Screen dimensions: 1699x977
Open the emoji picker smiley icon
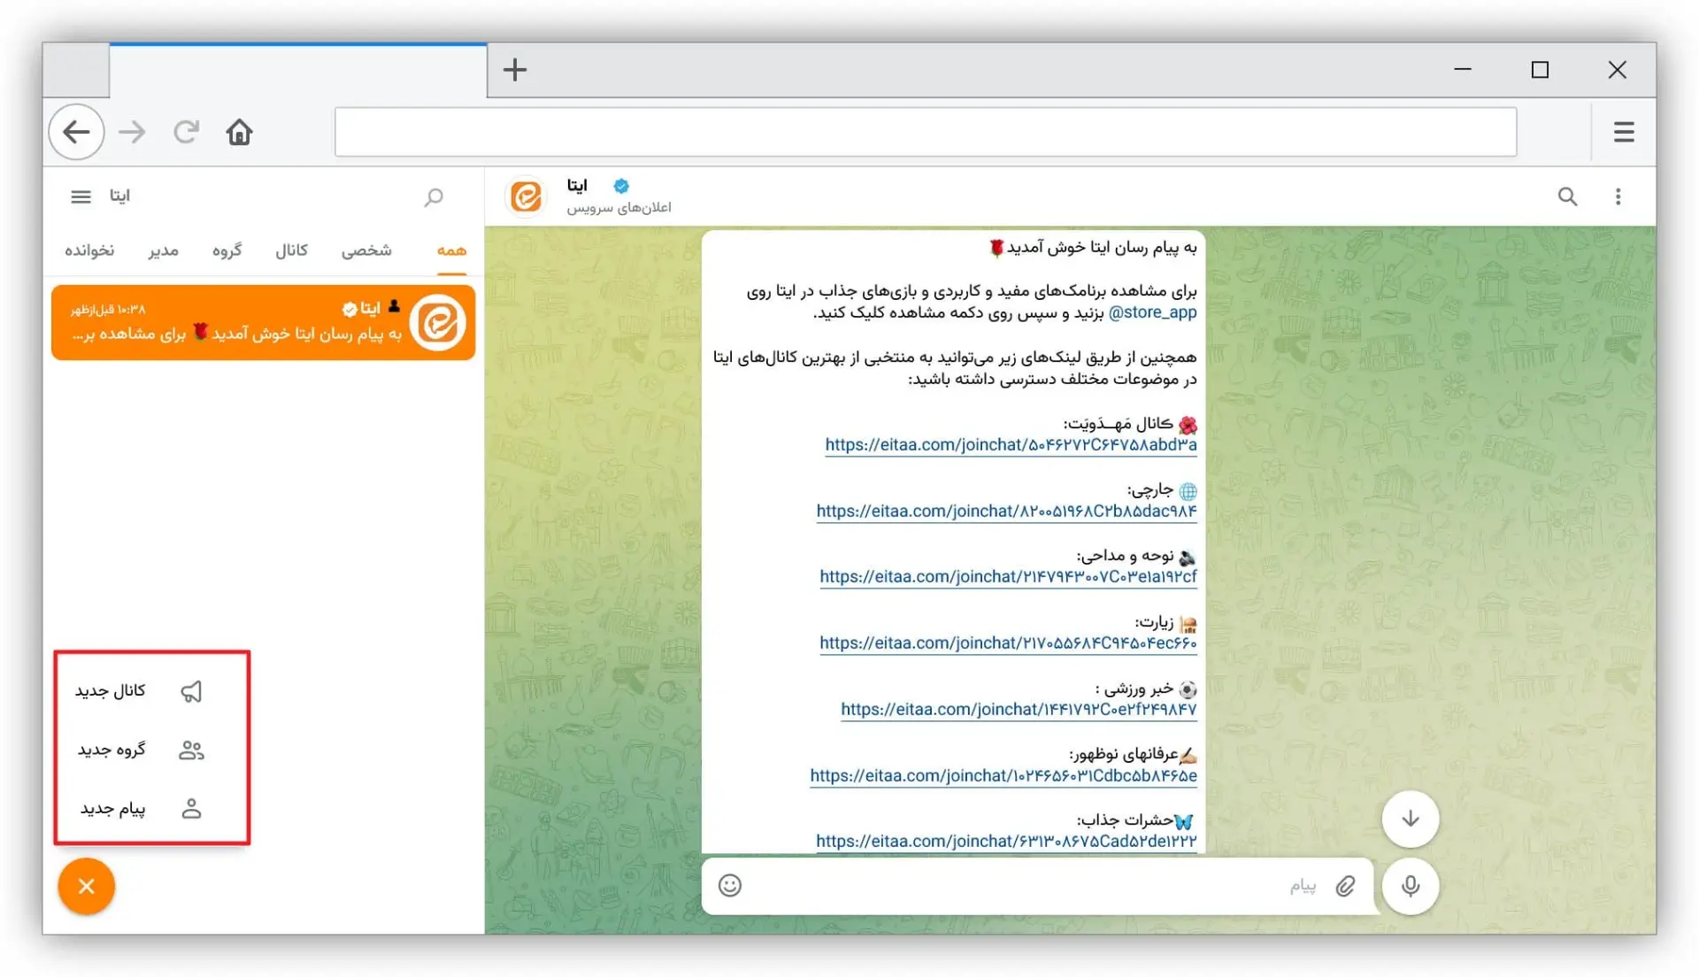[730, 885]
